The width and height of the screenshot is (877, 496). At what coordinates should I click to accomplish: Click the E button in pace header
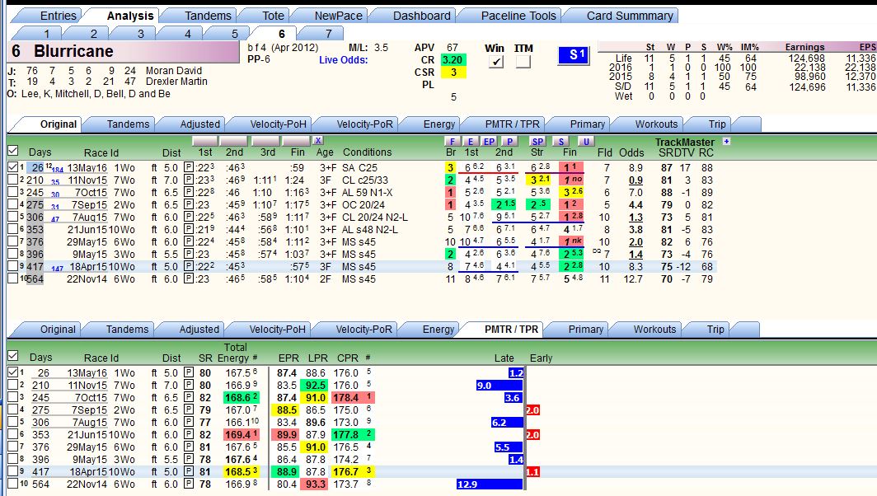click(x=471, y=142)
